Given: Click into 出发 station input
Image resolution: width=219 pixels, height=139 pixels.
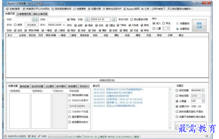Looking at the screenshot, I should [22, 19].
